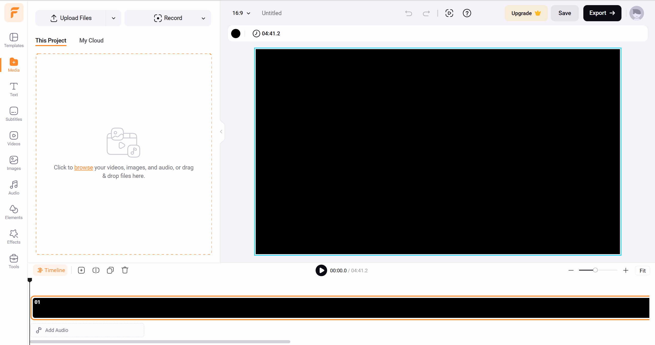Toggle the Timeline view button
Viewport: 655px width, 345px height.
click(x=51, y=270)
